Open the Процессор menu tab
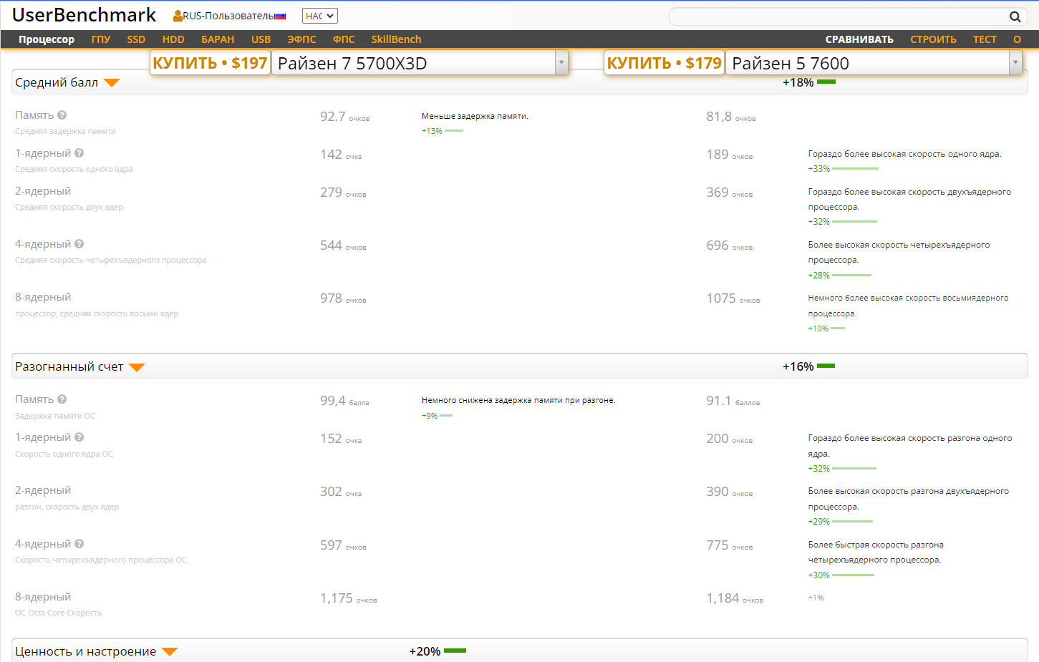Screen dimensions: 1039x662 click(x=47, y=39)
